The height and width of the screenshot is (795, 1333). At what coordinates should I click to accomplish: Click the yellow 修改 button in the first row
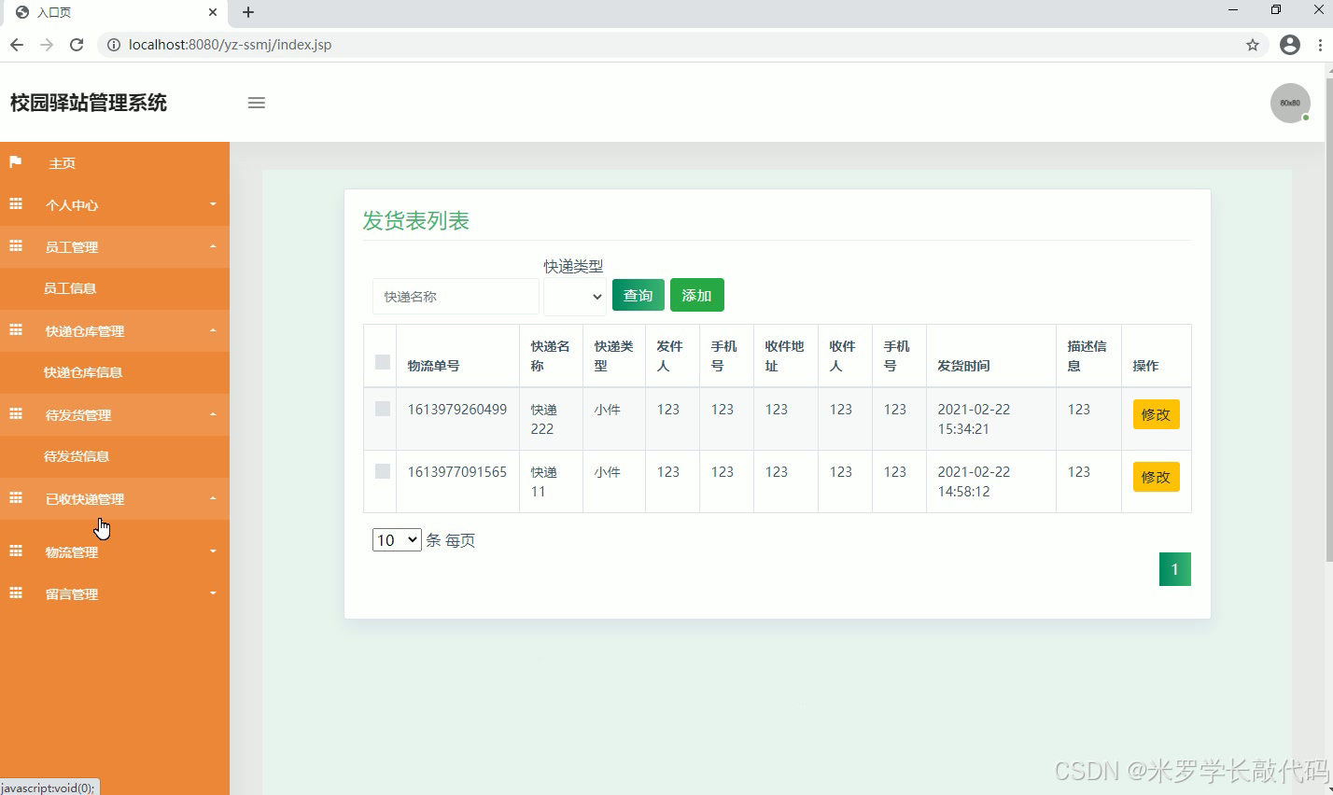tap(1156, 414)
